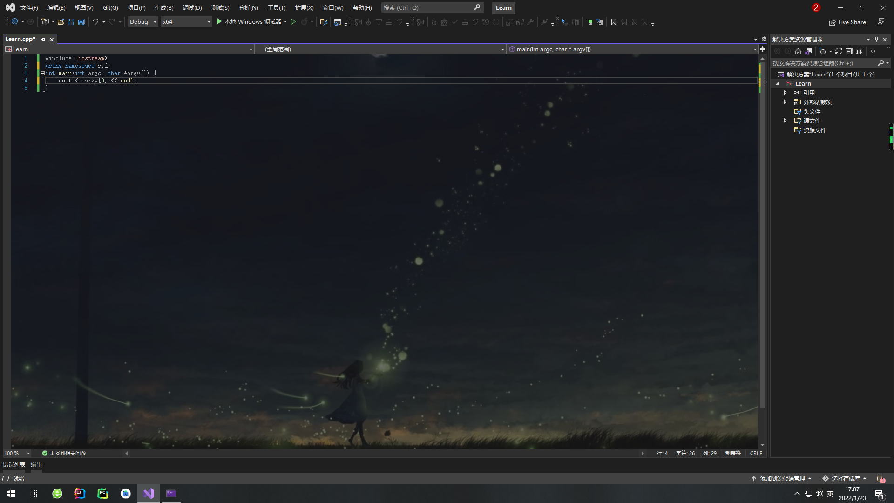This screenshot has height=503, width=894.
Task: Collapse the Learn project node
Action: click(777, 84)
